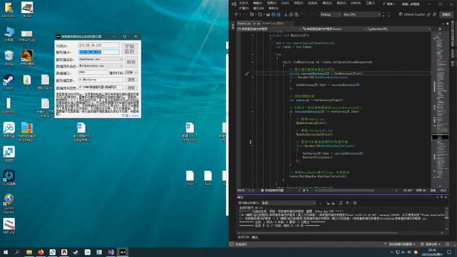Open the 显示输出来源 dropdown
Image resolution: width=457 pixels, height=257 pixels.
[x=289, y=203]
